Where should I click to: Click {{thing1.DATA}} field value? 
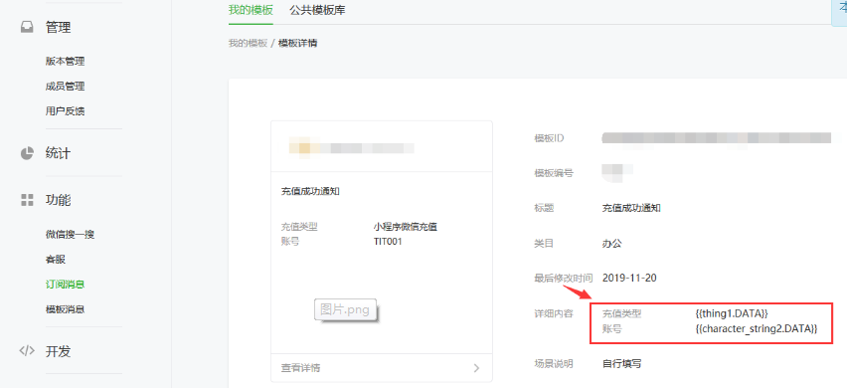(732, 313)
